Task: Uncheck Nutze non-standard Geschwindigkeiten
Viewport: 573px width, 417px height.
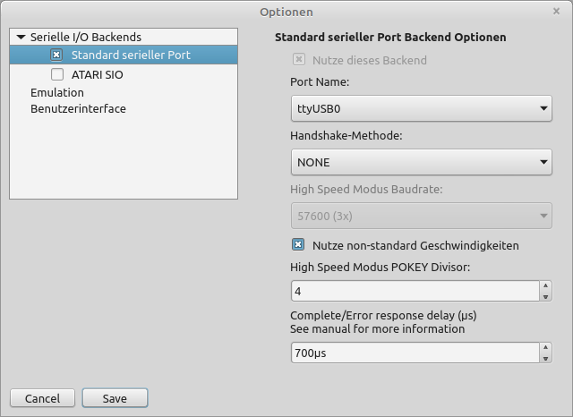Action: [x=299, y=244]
